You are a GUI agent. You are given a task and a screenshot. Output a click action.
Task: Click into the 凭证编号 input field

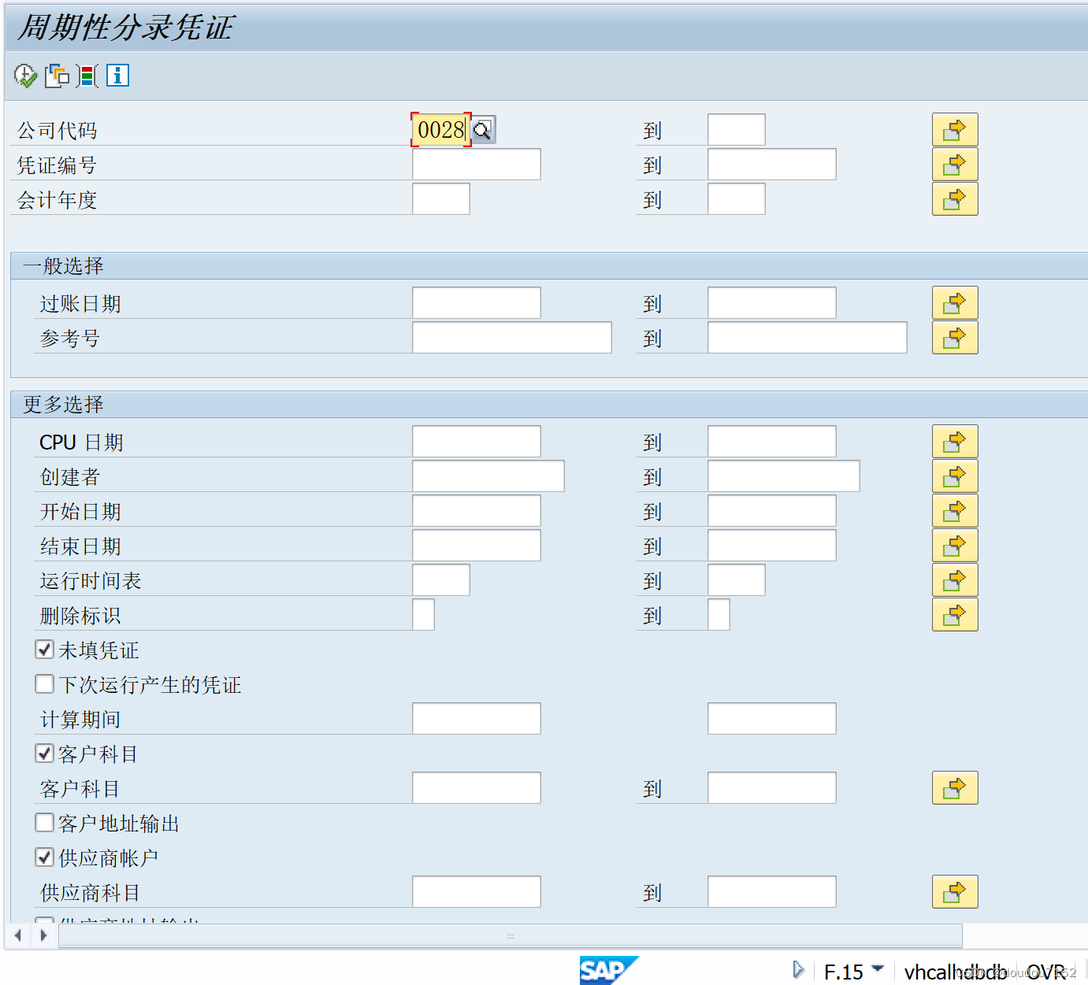coord(476,164)
